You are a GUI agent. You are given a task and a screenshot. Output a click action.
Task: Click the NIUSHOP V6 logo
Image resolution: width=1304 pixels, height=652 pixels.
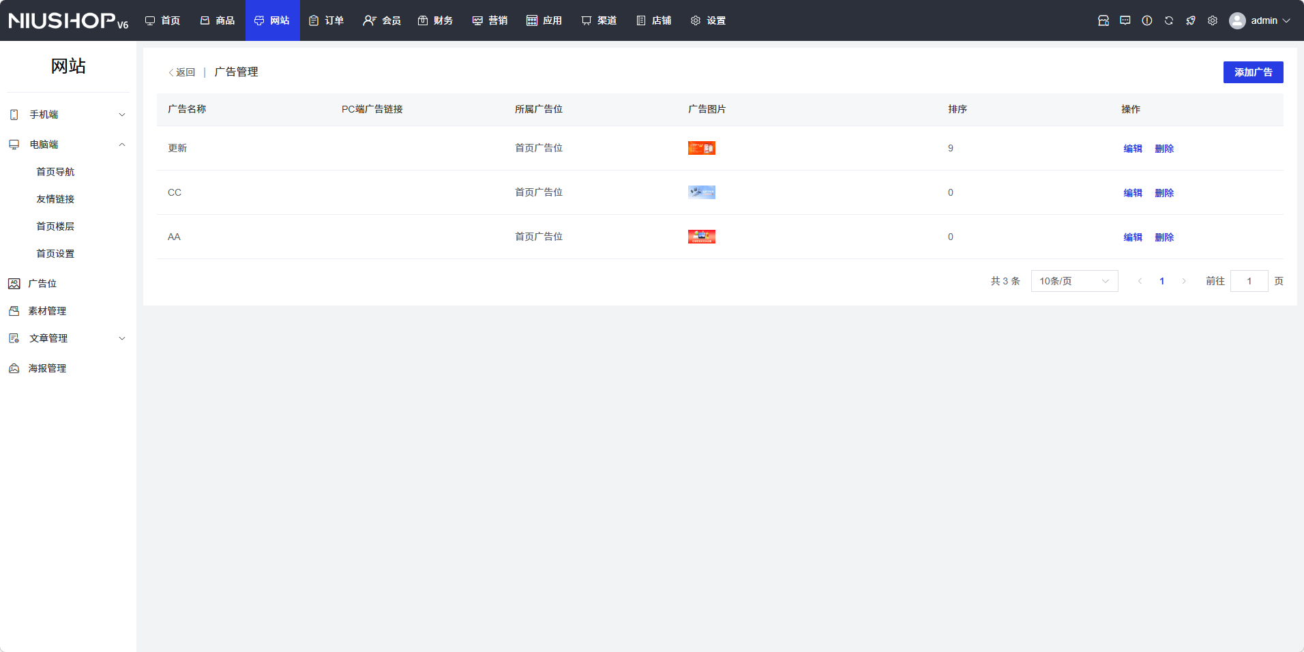click(68, 20)
